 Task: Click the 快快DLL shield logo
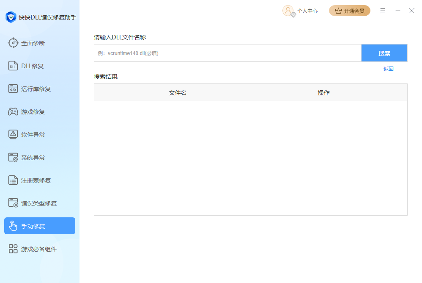[x=11, y=17]
